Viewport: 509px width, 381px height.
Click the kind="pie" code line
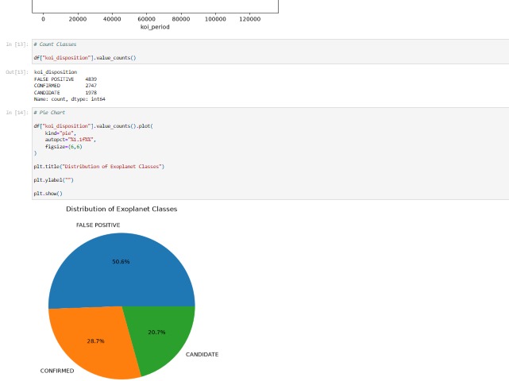[x=60, y=133]
